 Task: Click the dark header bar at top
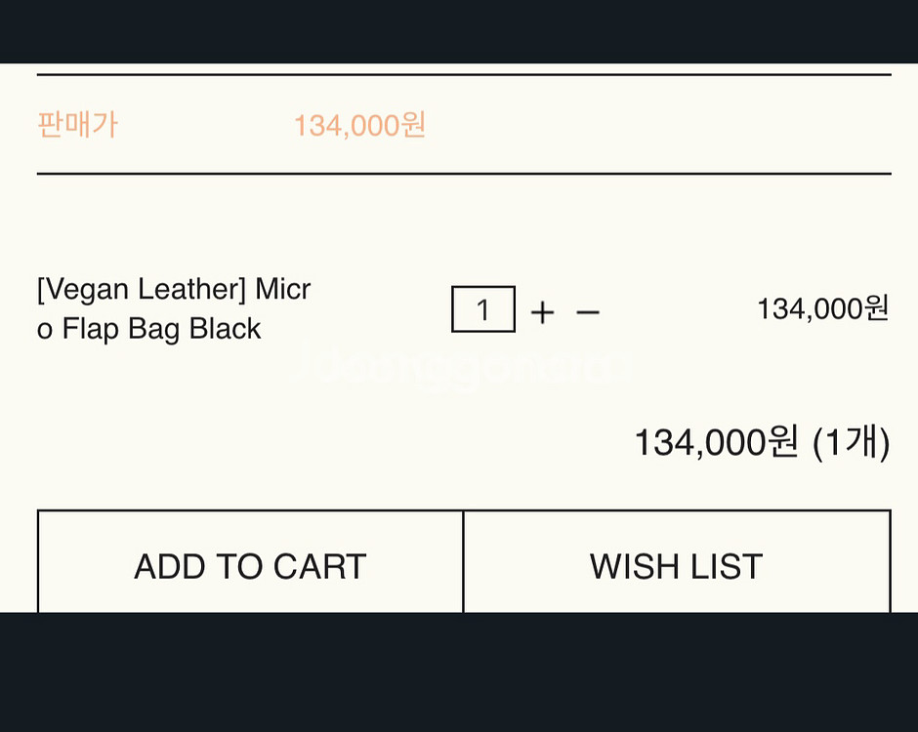[x=459, y=31]
